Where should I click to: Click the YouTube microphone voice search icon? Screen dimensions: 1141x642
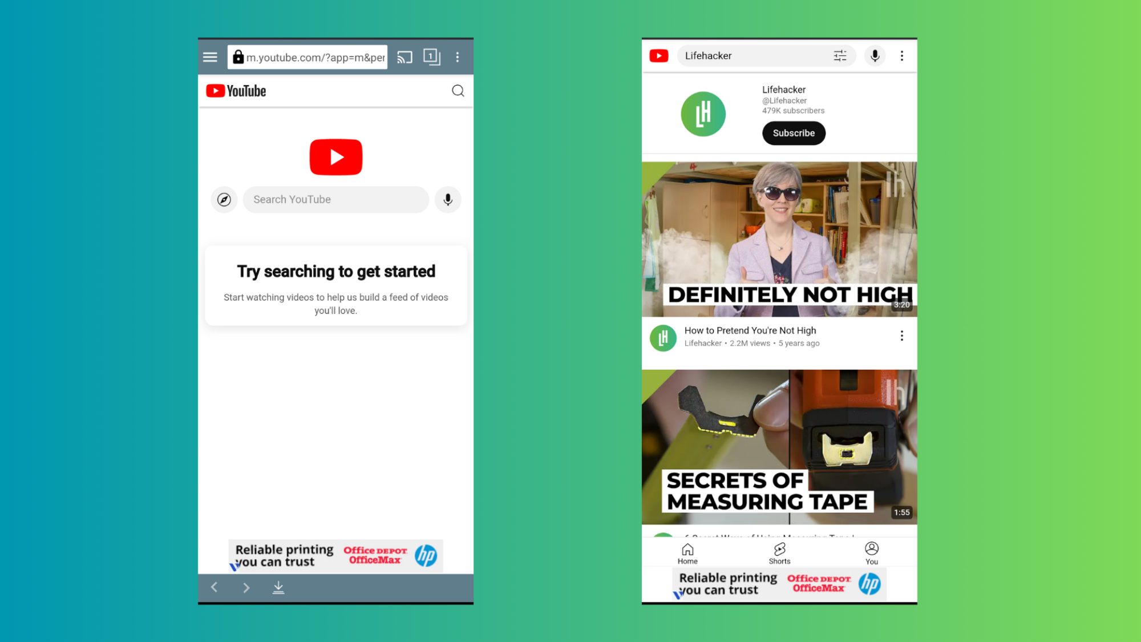coord(448,199)
